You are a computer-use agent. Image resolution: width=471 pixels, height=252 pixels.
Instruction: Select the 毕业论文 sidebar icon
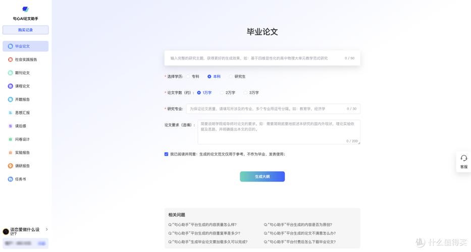[x=10, y=46]
